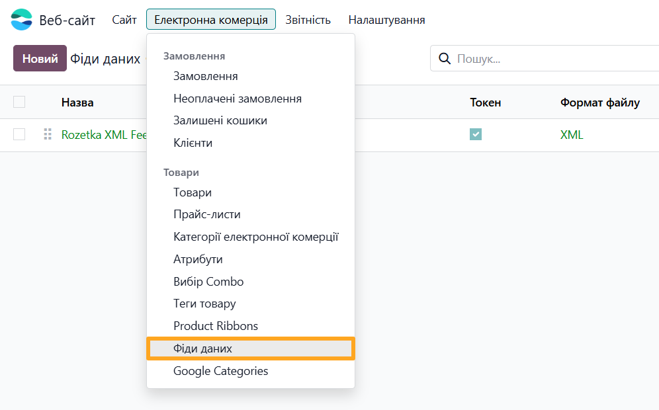Click the search magnifier icon
This screenshot has width=659, height=410.
pyautogui.click(x=444, y=58)
